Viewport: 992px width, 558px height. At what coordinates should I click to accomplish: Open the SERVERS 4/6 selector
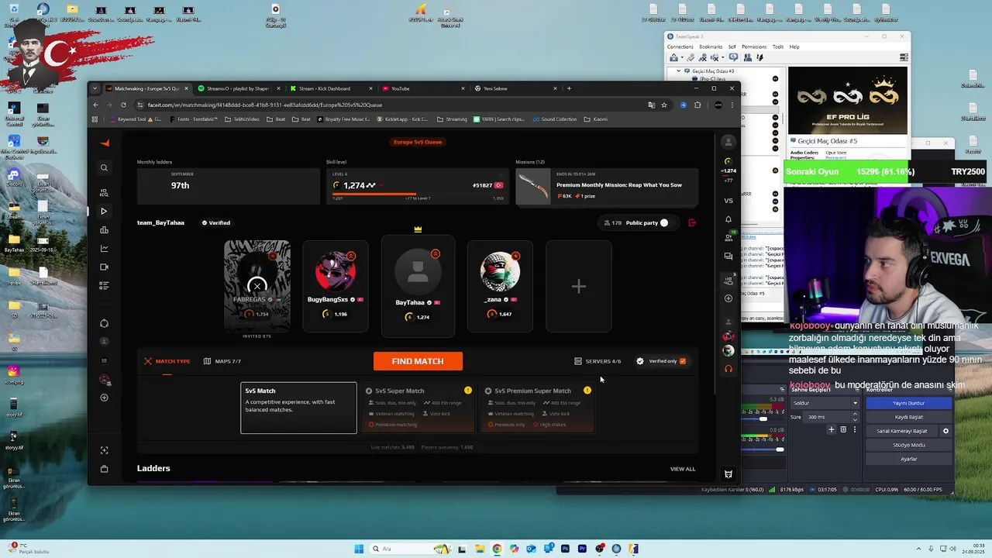[598, 361]
